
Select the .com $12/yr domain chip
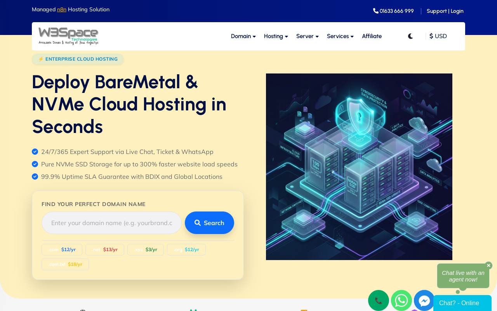pos(62,250)
